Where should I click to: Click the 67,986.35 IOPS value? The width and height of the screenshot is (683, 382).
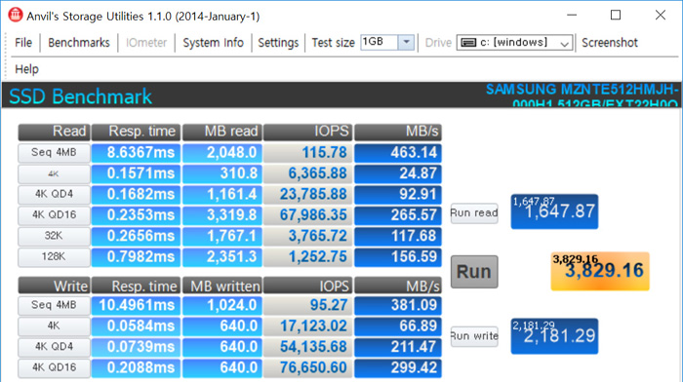pyautogui.click(x=308, y=215)
